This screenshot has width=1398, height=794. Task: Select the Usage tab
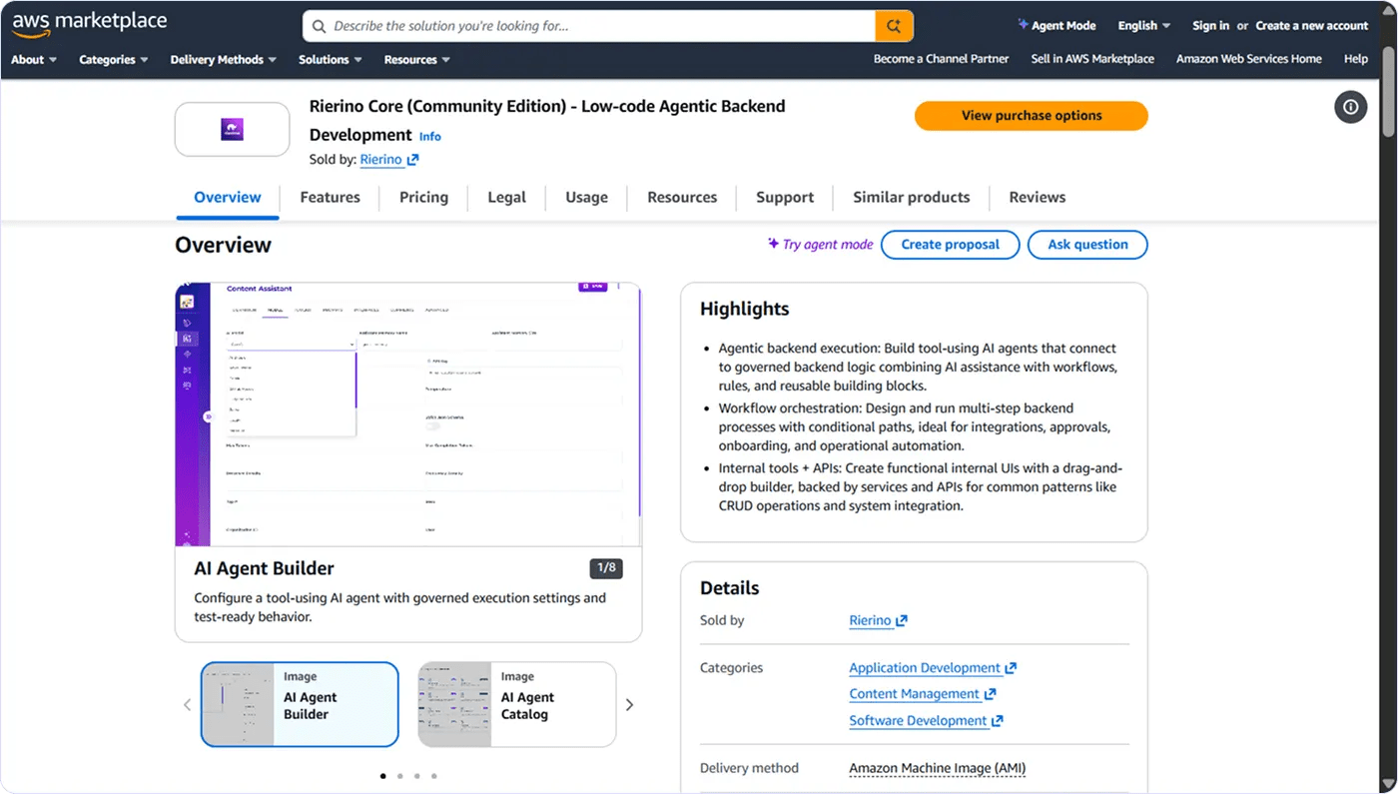[586, 198]
